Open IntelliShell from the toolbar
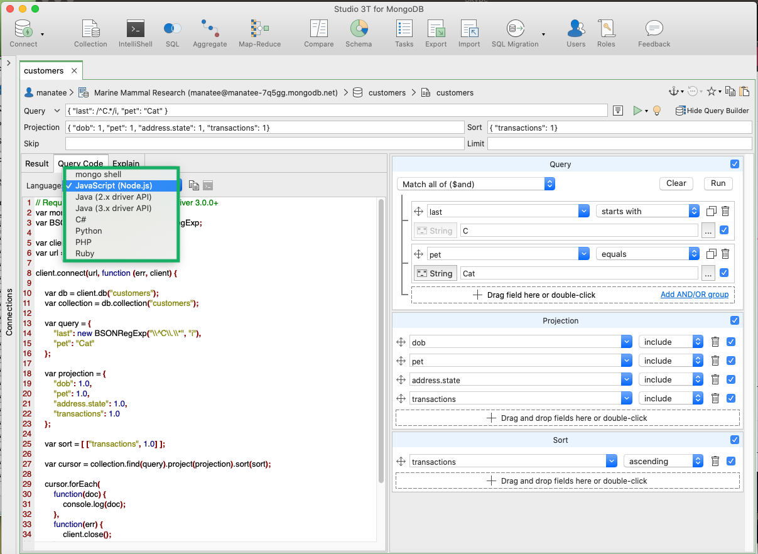This screenshot has height=554, width=758. (x=136, y=33)
